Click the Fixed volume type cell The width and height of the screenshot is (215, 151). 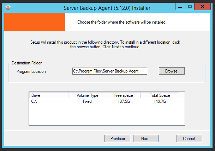tap(87, 101)
